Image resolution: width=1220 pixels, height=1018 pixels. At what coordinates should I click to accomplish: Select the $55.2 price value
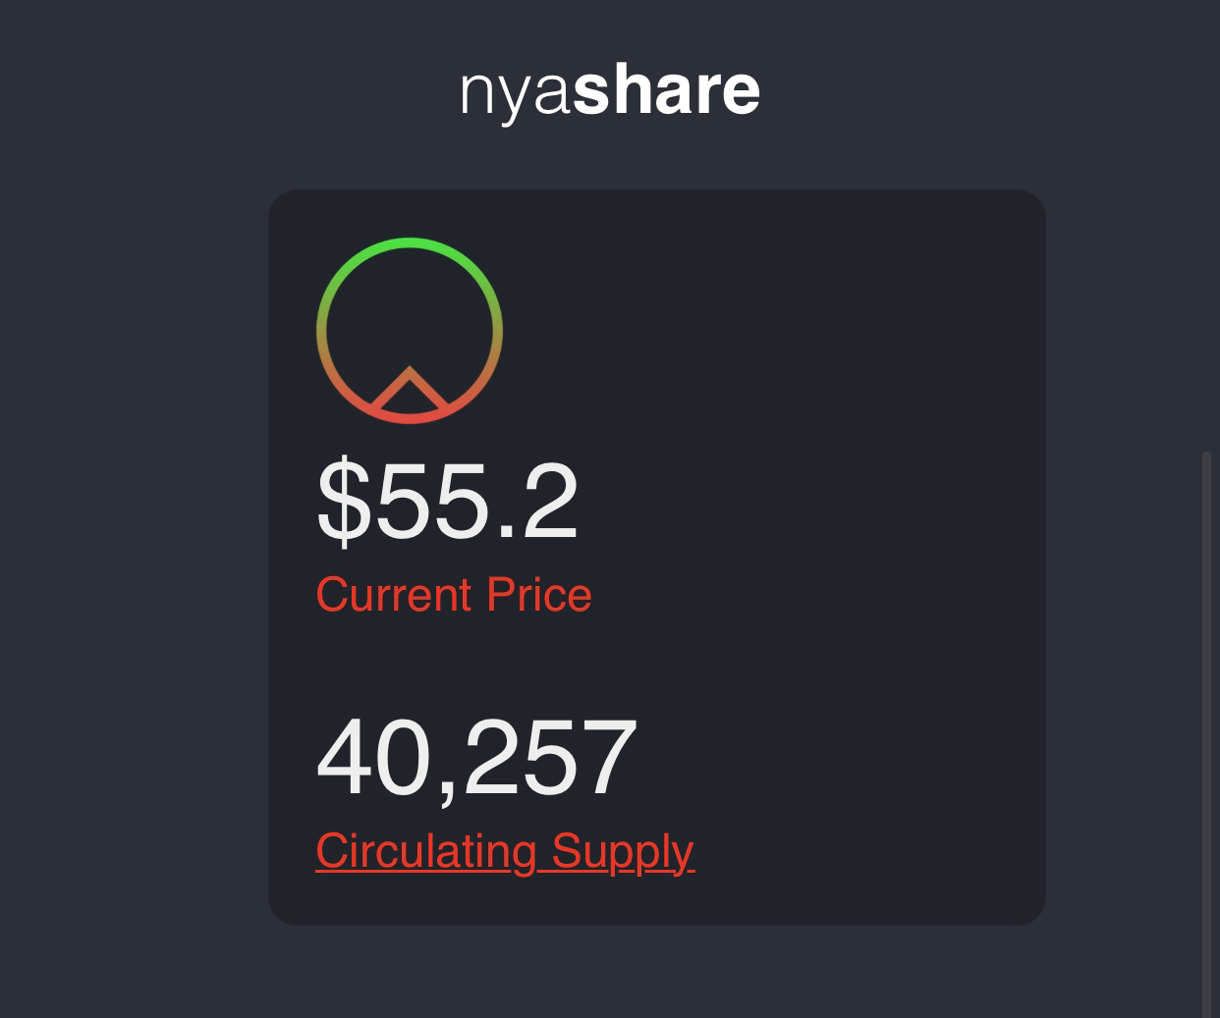click(x=447, y=502)
